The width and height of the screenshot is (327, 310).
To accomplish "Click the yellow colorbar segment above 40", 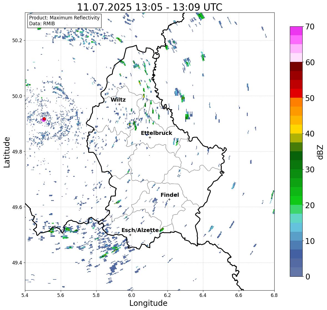I will [296, 129].
